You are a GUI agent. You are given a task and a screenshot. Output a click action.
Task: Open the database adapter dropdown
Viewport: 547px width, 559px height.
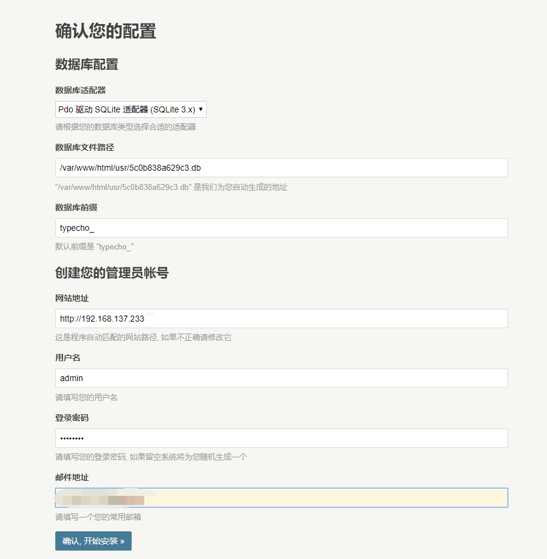tap(130, 109)
